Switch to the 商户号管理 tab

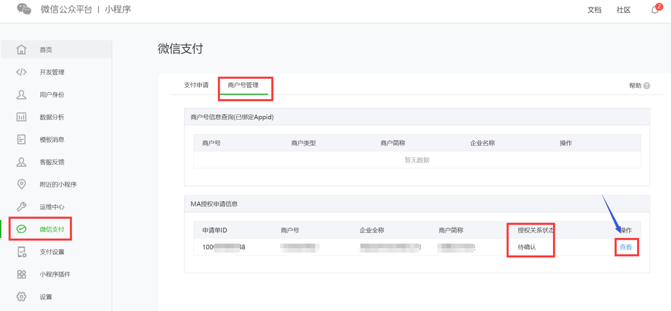pyautogui.click(x=243, y=85)
